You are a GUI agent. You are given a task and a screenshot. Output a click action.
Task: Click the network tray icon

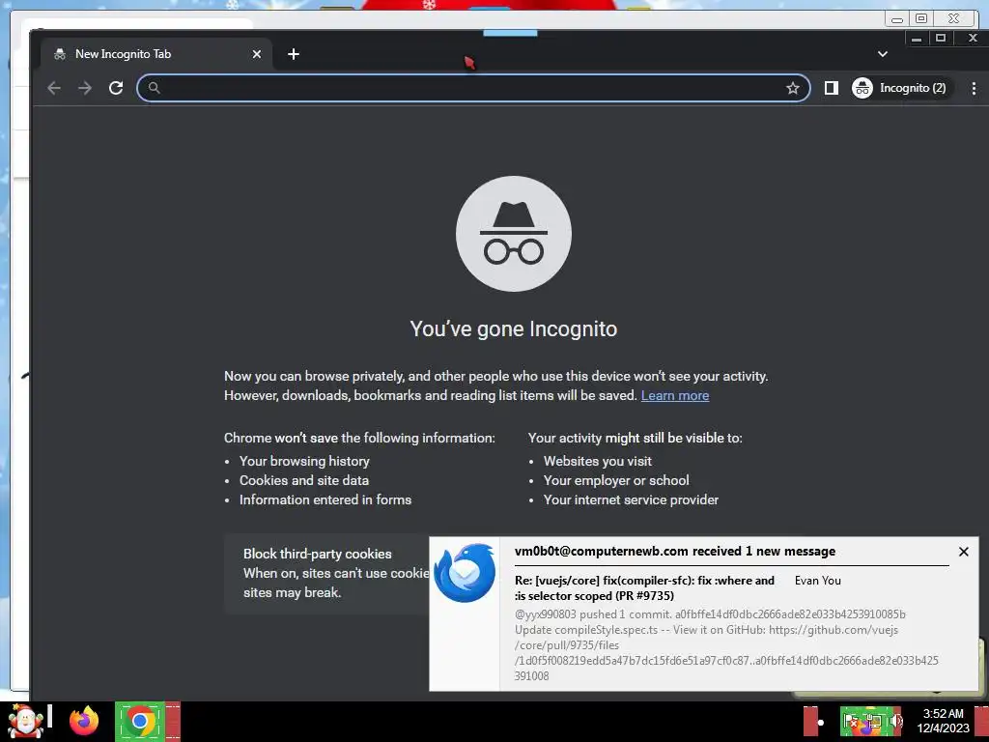(874, 721)
